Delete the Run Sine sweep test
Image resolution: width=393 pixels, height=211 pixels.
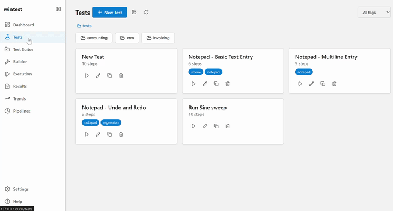(228, 126)
